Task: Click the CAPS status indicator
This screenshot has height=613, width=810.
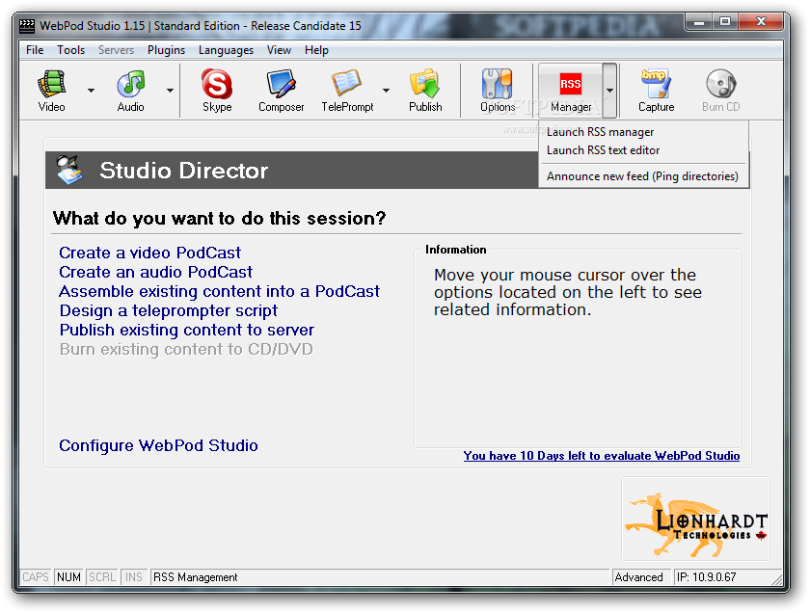Action: (x=36, y=576)
